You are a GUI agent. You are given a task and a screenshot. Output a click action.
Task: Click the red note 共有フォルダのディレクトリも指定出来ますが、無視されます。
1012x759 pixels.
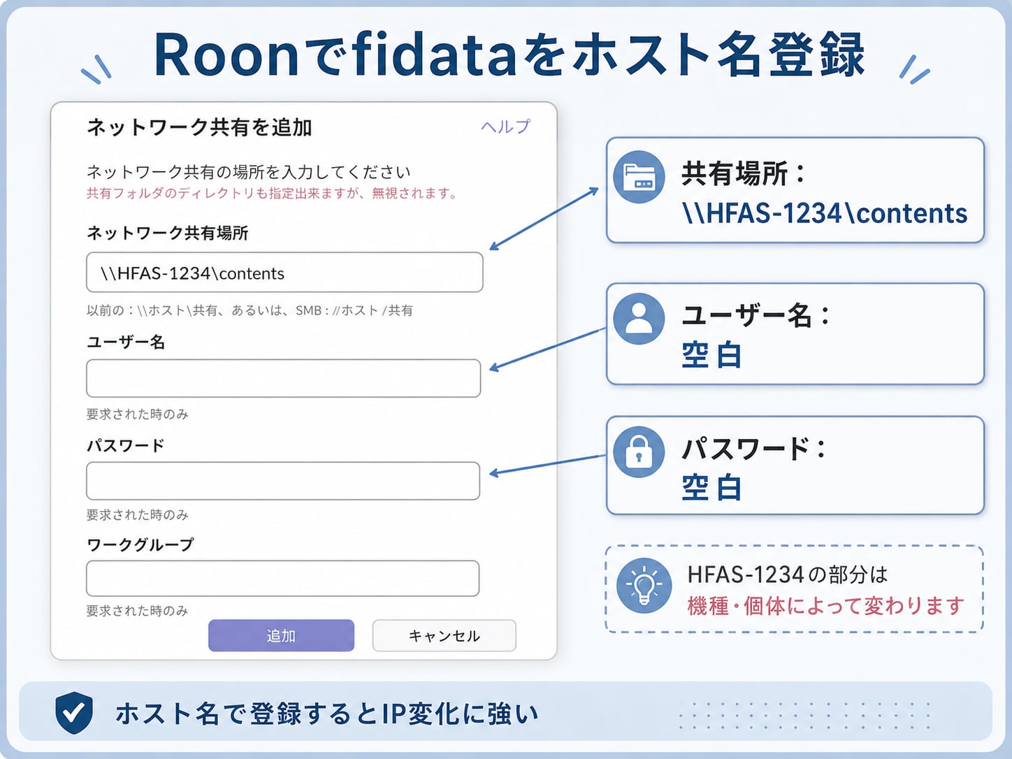tap(272, 193)
